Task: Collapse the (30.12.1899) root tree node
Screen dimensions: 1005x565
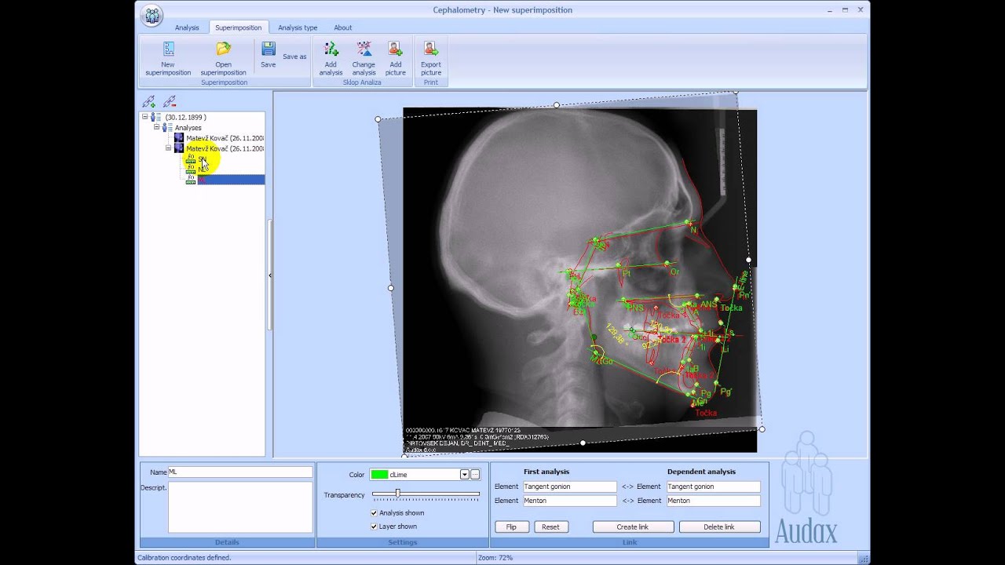Action: point(145,117)
